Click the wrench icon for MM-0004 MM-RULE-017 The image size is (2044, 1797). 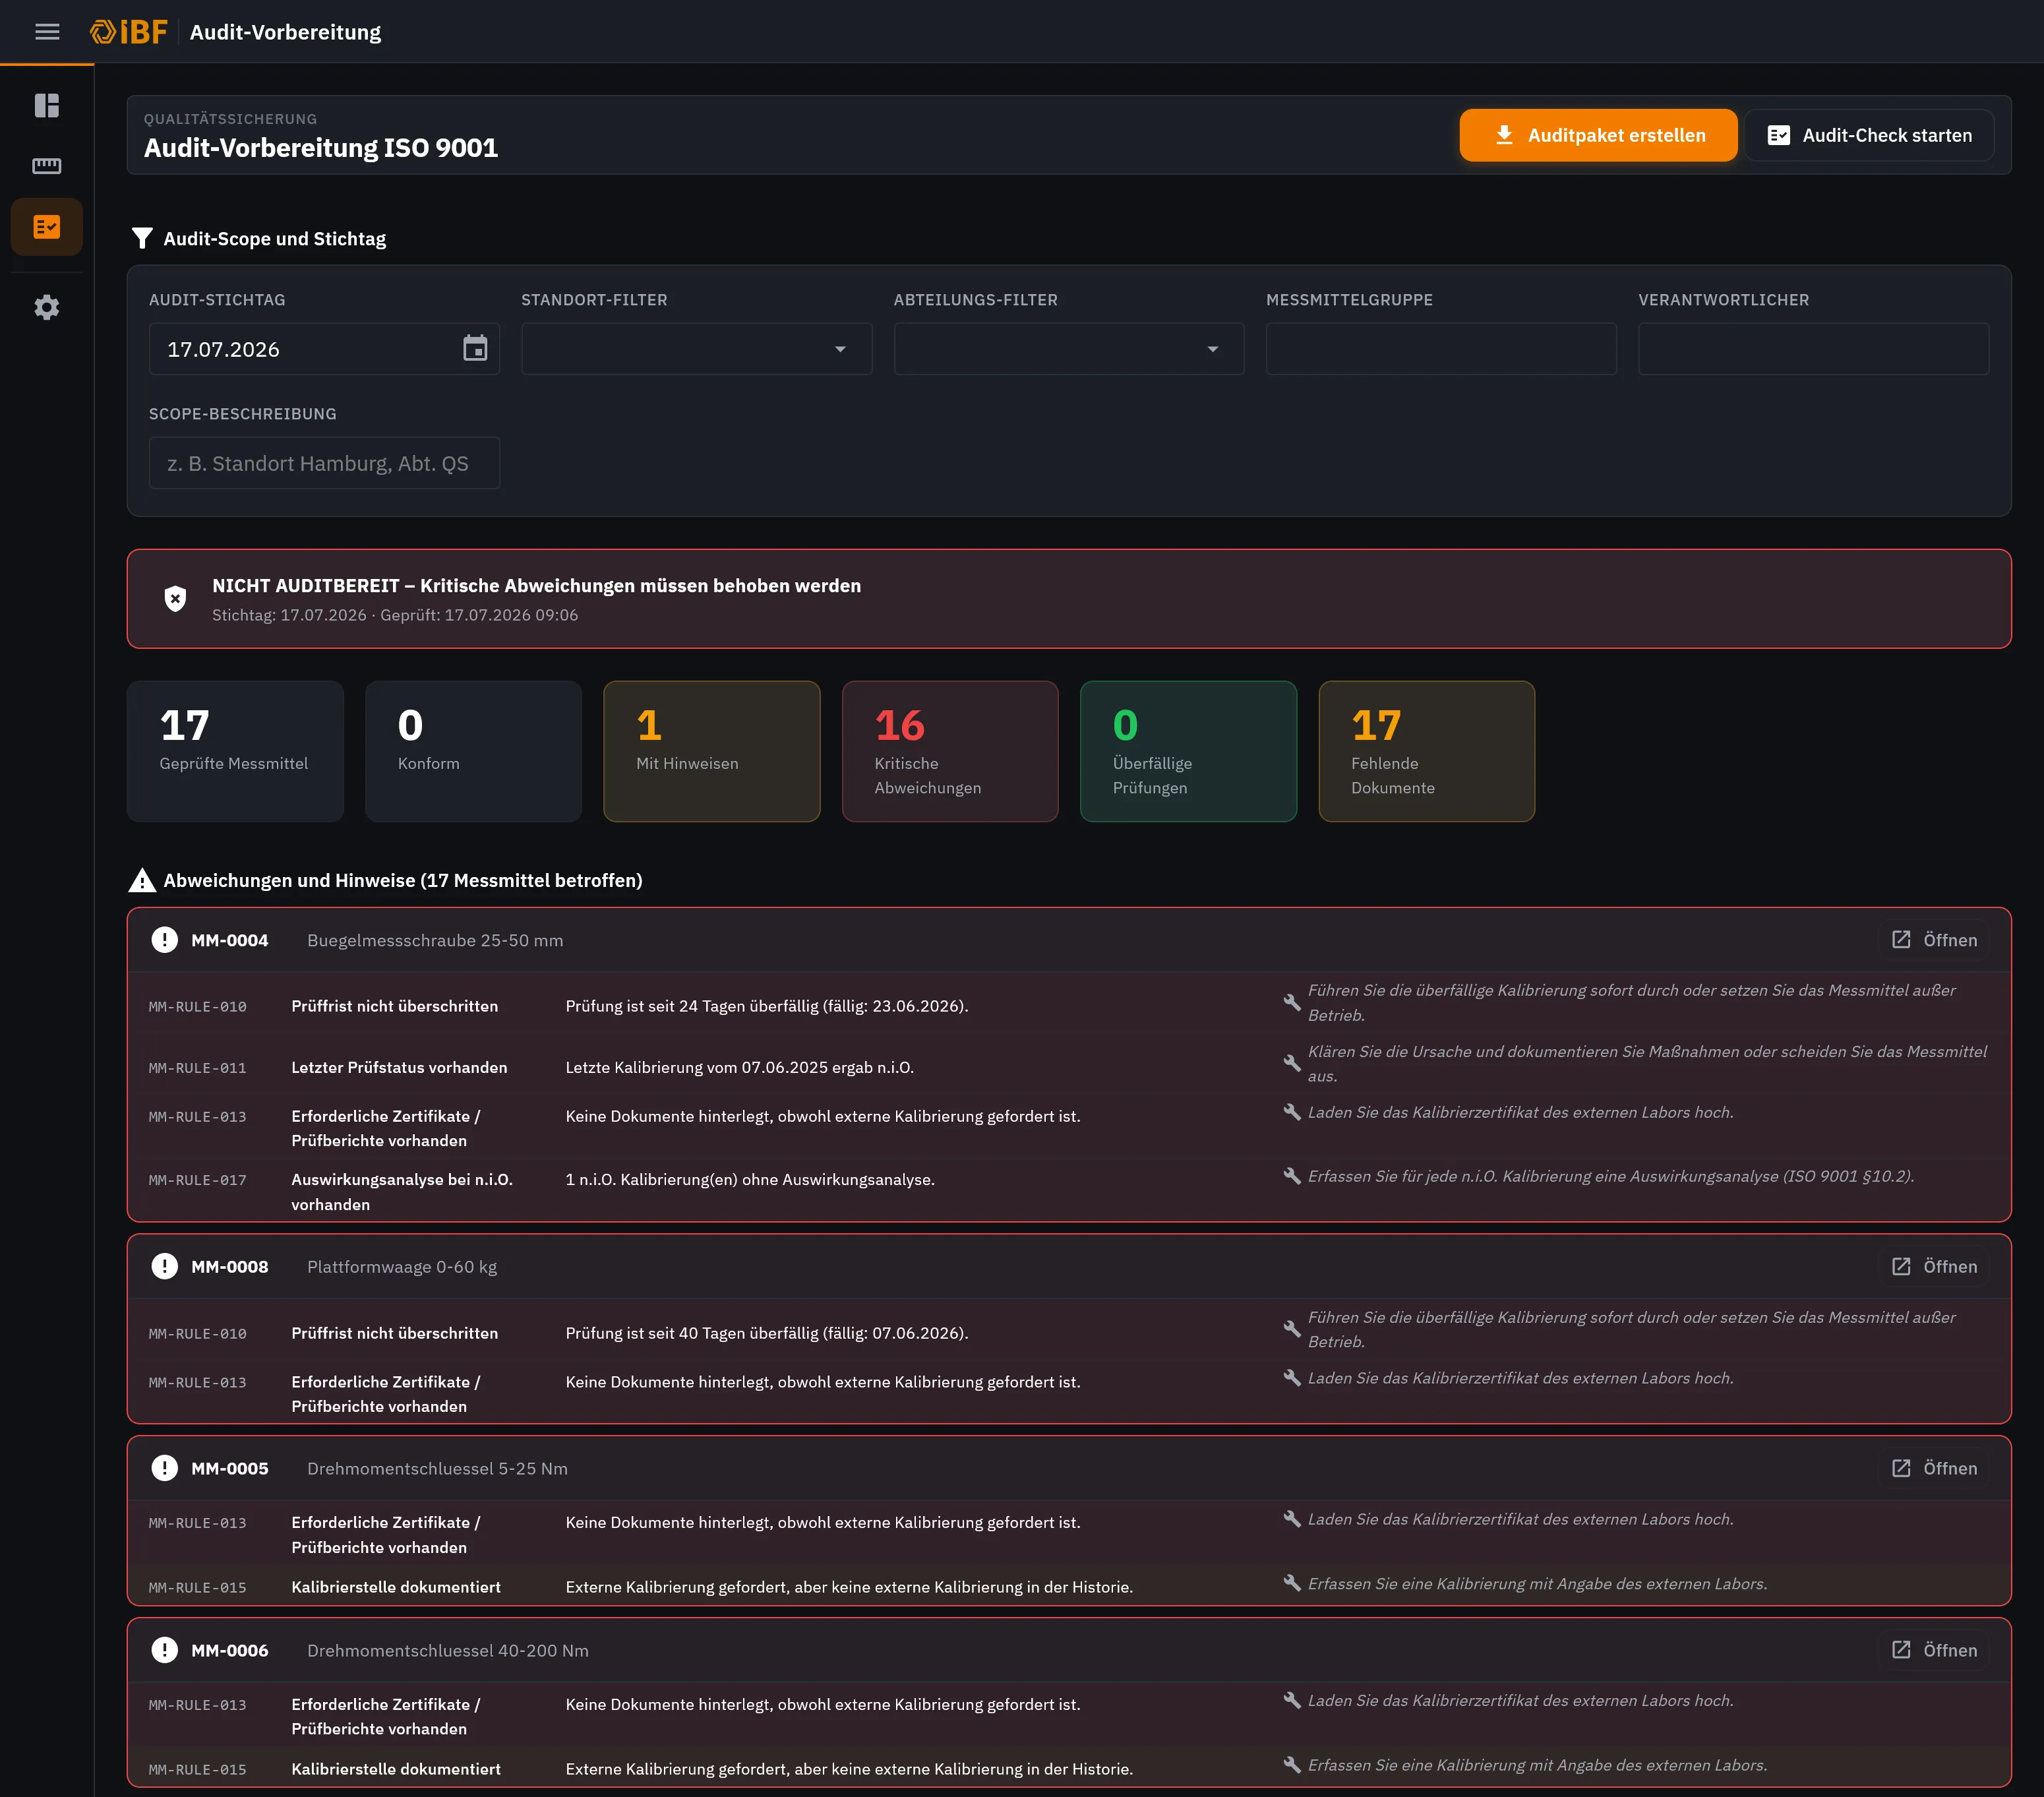(1292, 1176)
